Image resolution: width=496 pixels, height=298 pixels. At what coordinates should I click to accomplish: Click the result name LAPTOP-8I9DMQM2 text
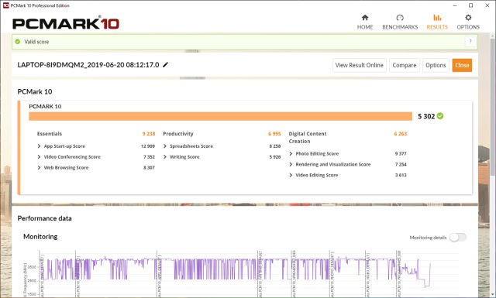[x=88, y=65]
